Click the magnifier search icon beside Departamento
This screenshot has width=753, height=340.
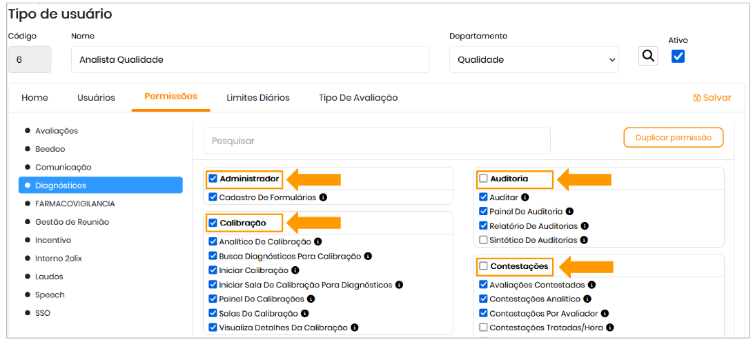click(x=648, y=56)
